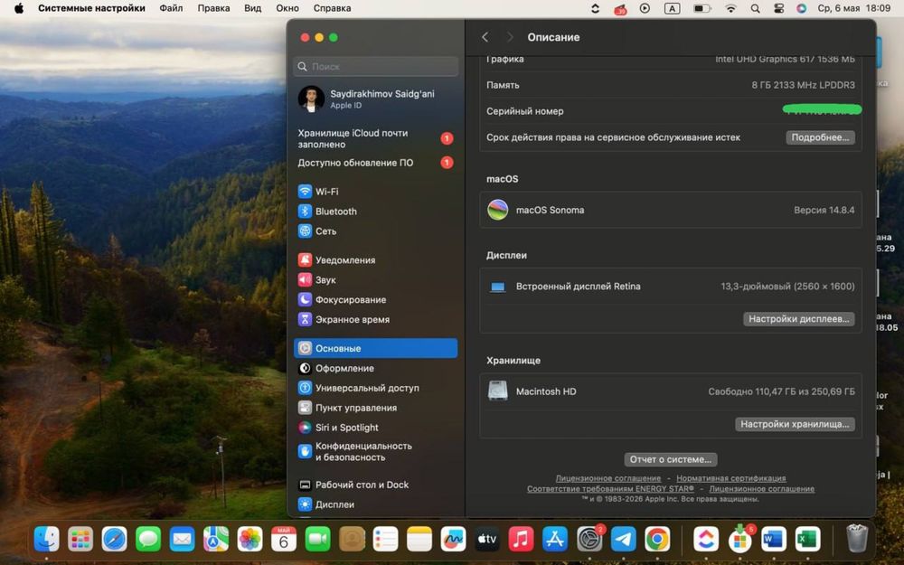The image size is (904, 565).
Task: Open Универсальный доступ settings
Action: click(x=375, y=388)
